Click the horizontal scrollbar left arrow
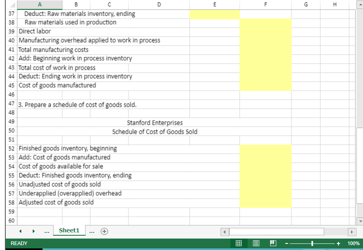This screenshot has height=250, width=363. coord(224,232)
